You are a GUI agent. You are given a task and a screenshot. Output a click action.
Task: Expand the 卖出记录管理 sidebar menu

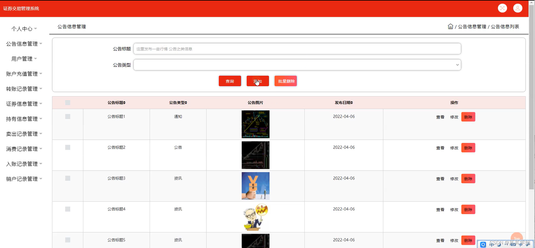click(24, 134)
